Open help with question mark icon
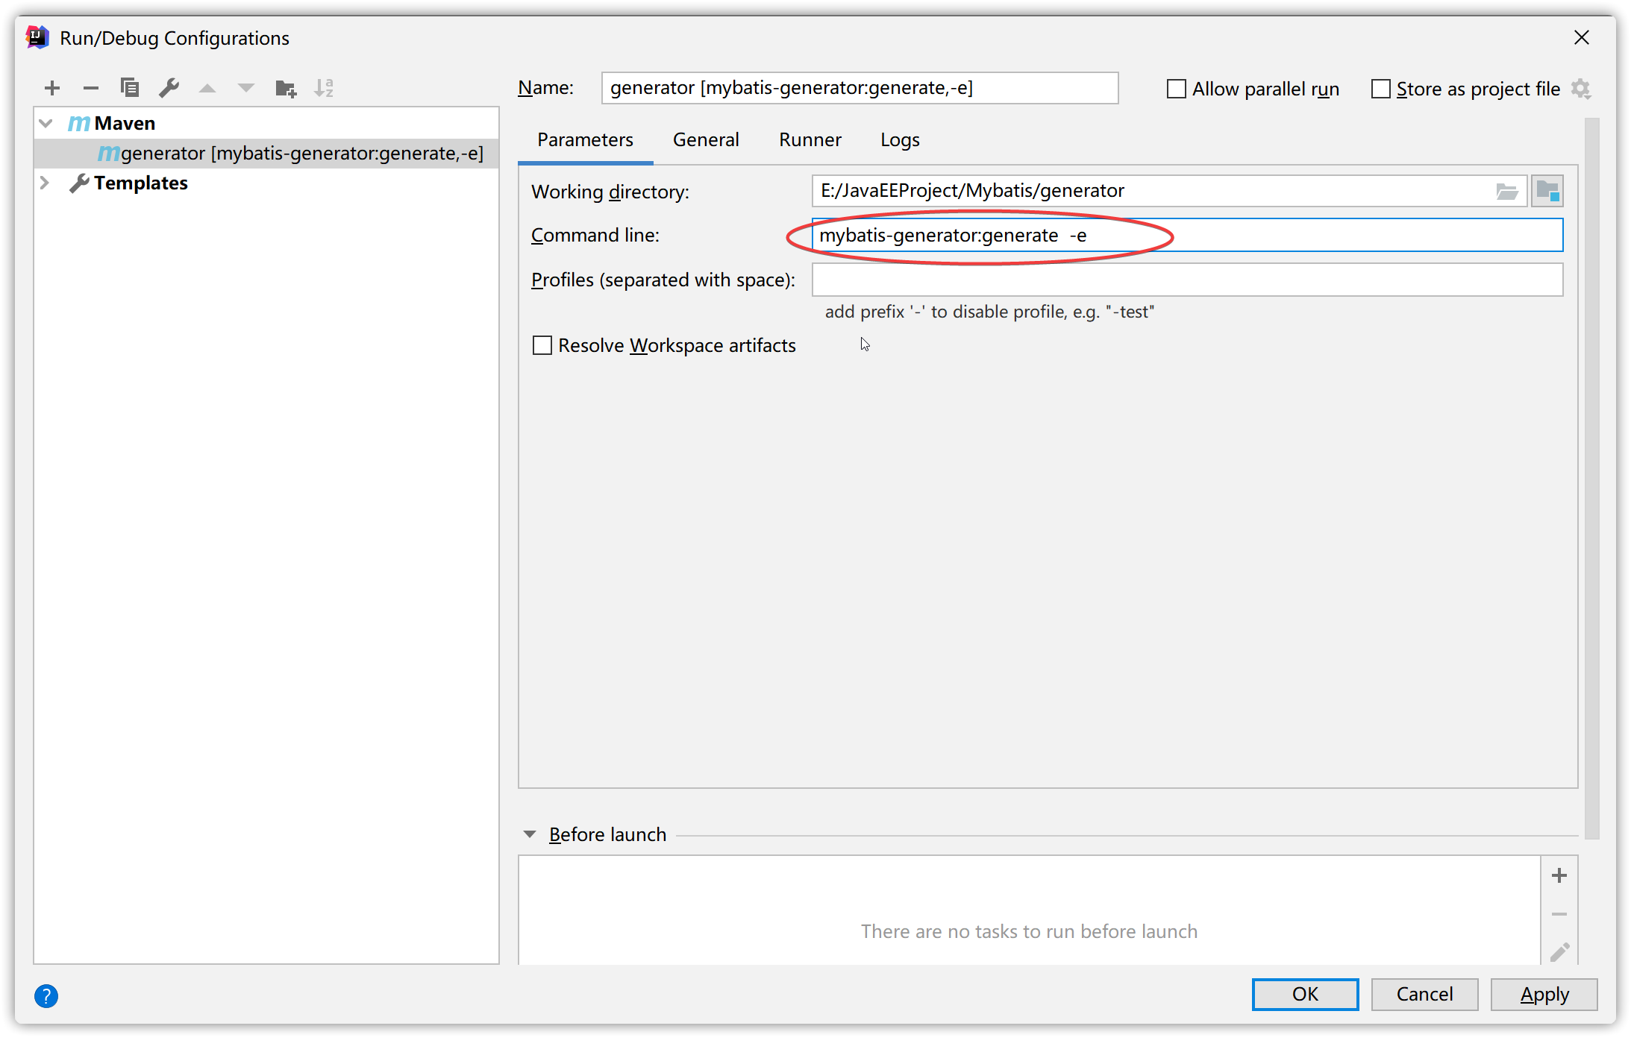The width and height of the screenshot is (1631, 1061). tap(46, 995)
